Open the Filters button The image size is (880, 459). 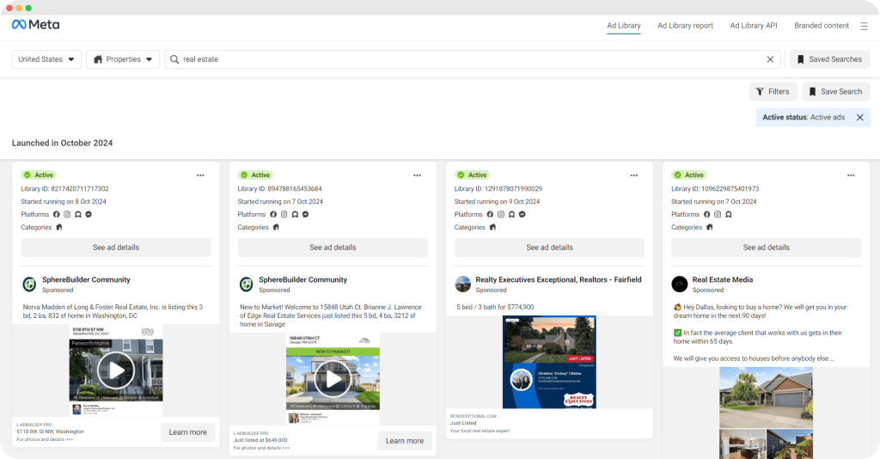773,91
